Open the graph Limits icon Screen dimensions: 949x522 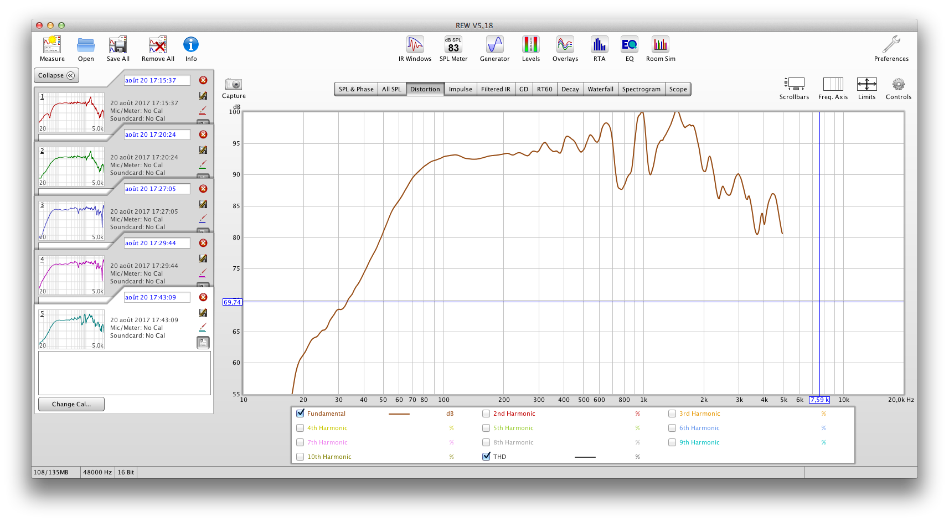pyautogui.click(x=867, y=84)
